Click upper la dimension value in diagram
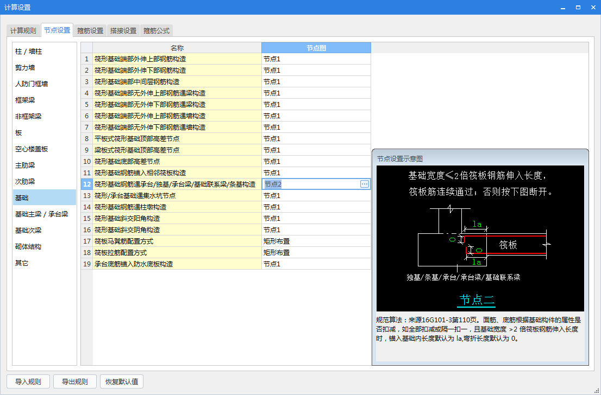 pos(477,224)
